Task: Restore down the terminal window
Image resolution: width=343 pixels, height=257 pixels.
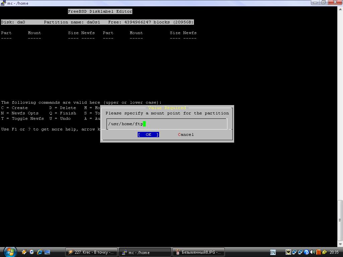Action: 323,2
